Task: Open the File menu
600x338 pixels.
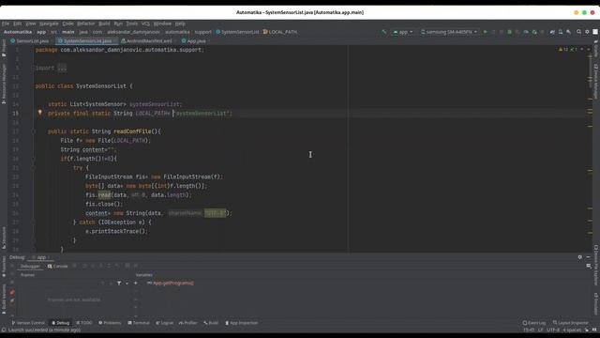Action: click(6, 23)
